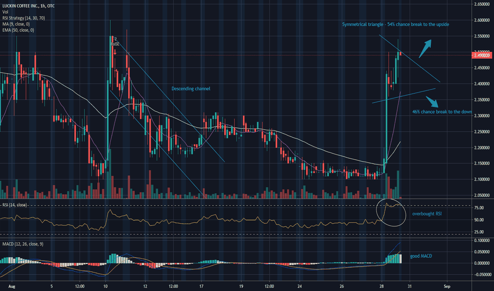Click the Sep label on the time axis

click(447, 287)
